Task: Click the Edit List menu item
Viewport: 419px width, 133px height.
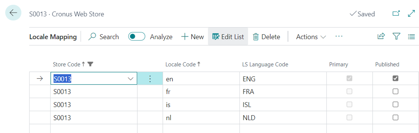Action: pos(228,37)
